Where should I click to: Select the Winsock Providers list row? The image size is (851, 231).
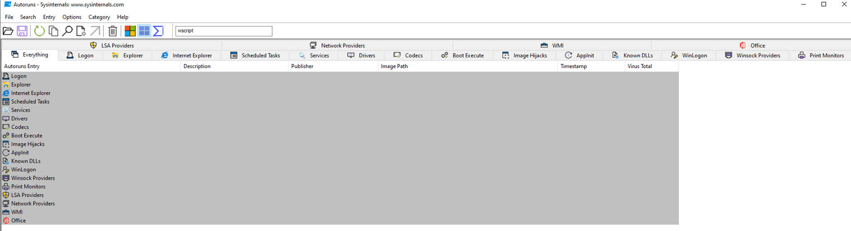tap(340, 179)
